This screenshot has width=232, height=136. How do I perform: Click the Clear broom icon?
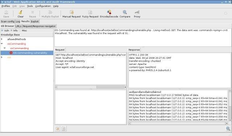pos(21,12)
